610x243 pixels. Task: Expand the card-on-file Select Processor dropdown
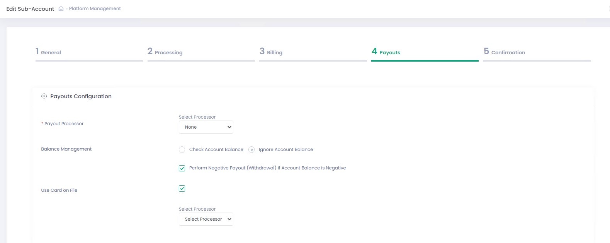[x=206, y=219]
